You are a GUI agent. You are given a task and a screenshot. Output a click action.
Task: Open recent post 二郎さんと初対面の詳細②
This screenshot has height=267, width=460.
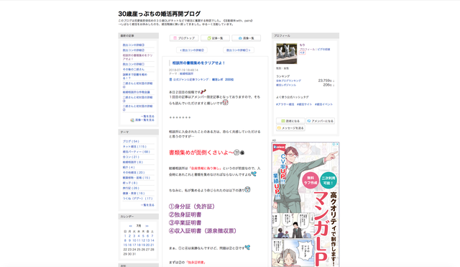pos(137,108)
